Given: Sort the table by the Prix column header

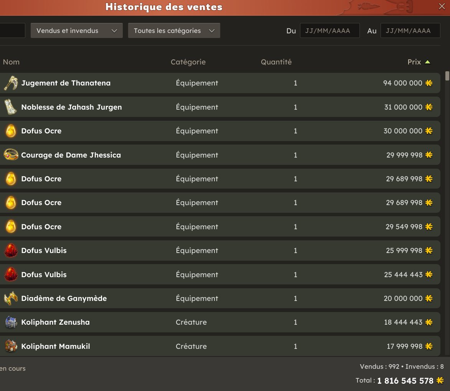Looking at the screenshot, I should (x=414, y=62).
